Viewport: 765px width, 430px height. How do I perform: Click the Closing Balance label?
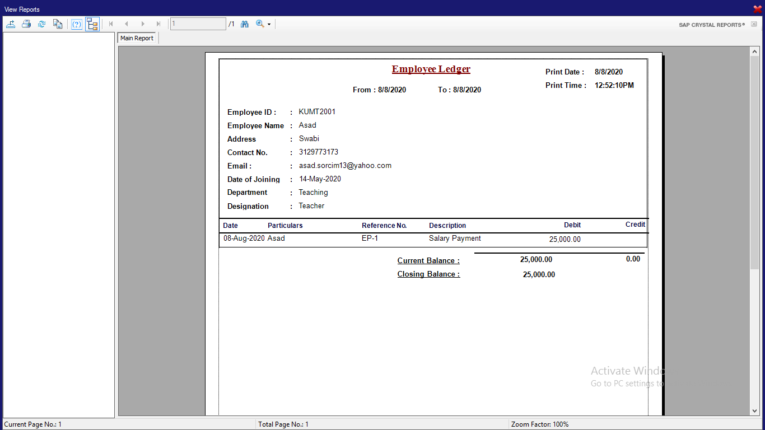(x=428, y=274)
